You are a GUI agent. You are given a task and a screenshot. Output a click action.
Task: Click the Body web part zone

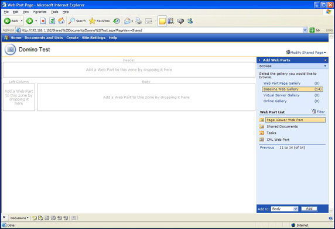(146, 98)
